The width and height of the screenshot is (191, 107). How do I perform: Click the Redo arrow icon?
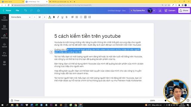click(31, 11)
